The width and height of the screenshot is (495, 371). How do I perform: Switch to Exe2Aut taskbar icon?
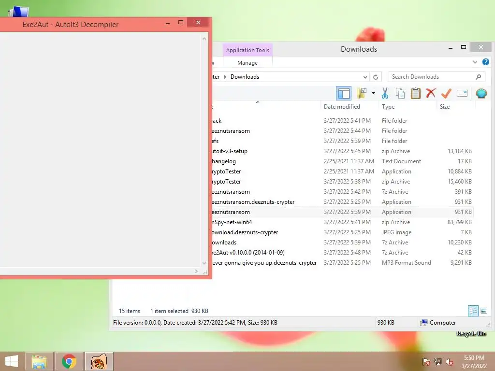(x=99, y=361)
